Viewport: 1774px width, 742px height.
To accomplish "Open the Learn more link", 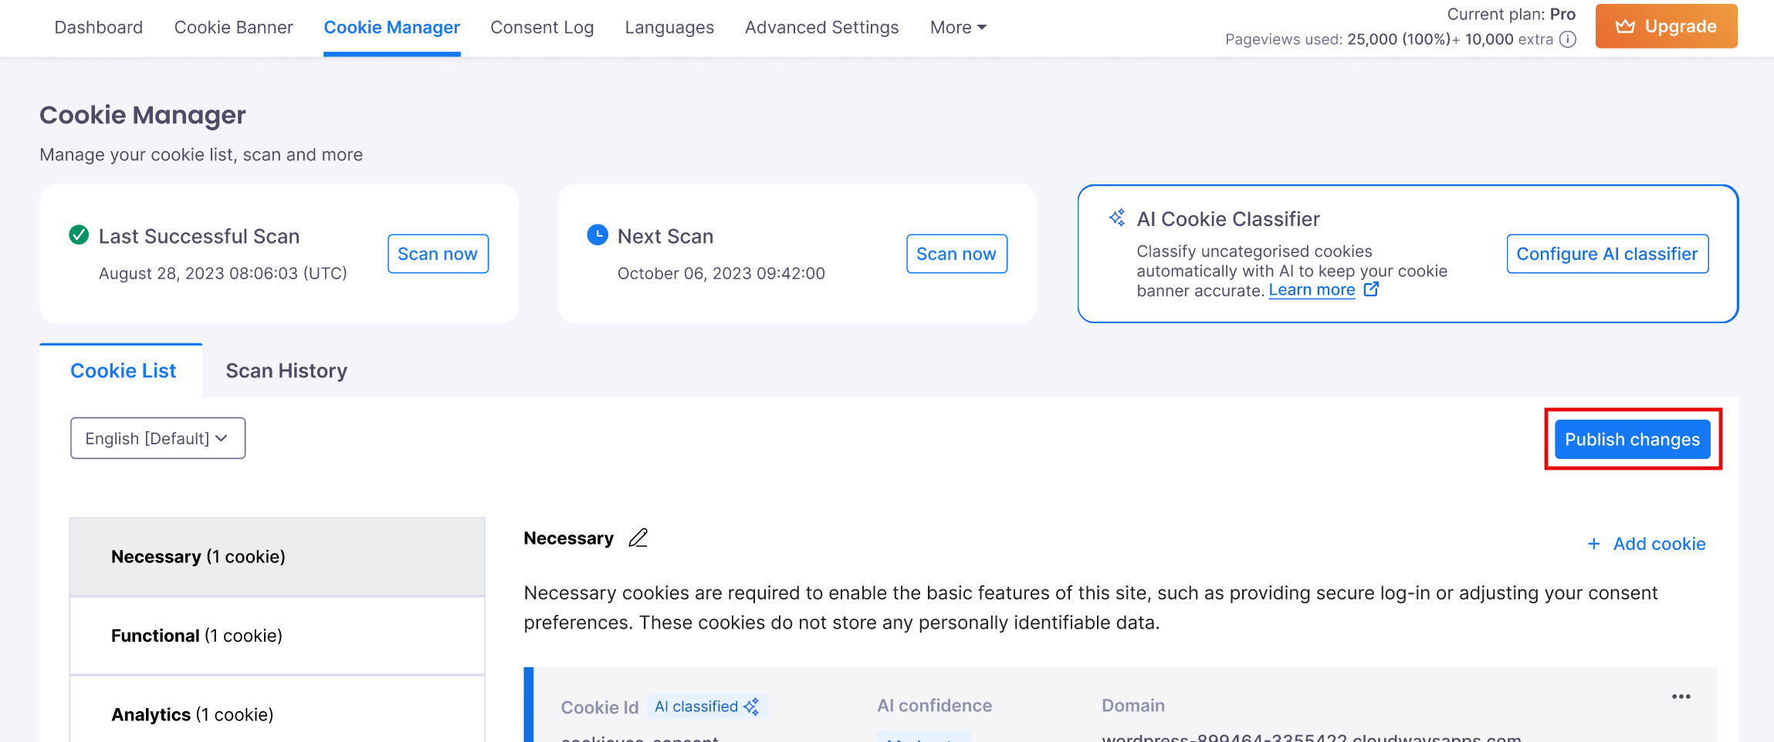I will point(1312,290).
